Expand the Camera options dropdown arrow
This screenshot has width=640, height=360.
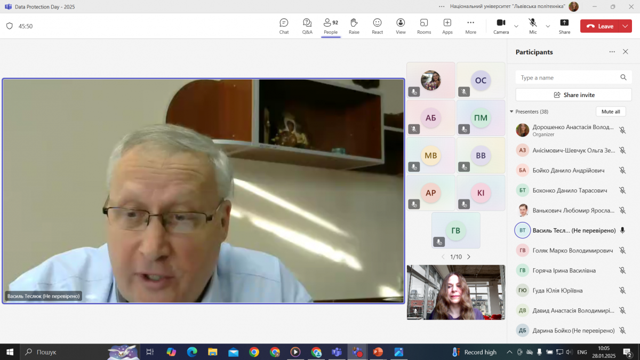516,26
